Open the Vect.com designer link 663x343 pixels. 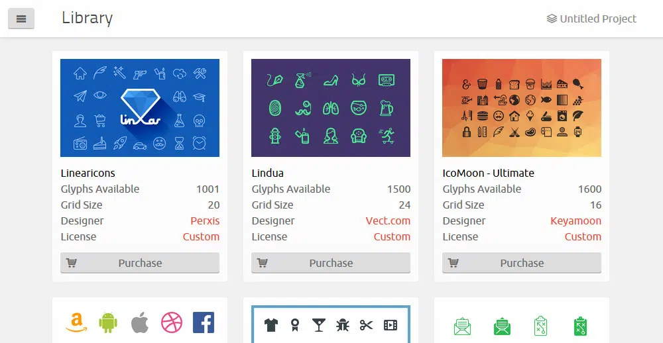(x=388, y=220)
